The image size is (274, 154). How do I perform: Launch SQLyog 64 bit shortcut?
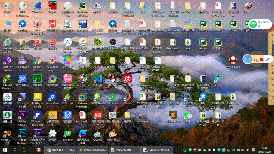pyautogui.click(x=22, y=100)
